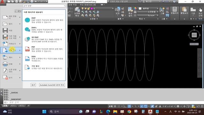The width and height of the screenshot is (204, 115).
Task: Open the 클립보드 (Clipboard) panel
Action: [184, 11]
